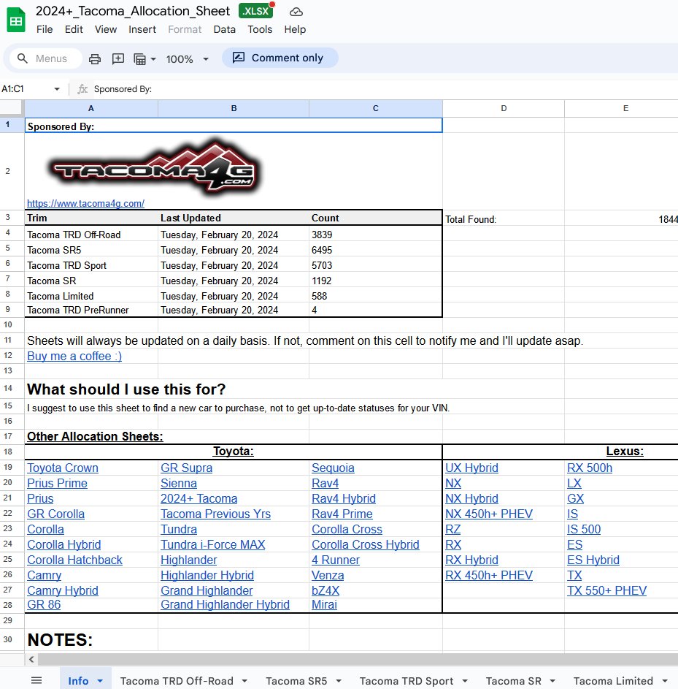Select the Total Found cell
The height and width of the screenshot is (689, 678).
point(504,219)
